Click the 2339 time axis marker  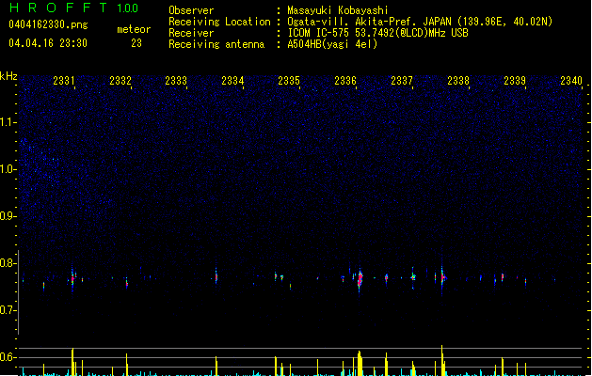515,81
